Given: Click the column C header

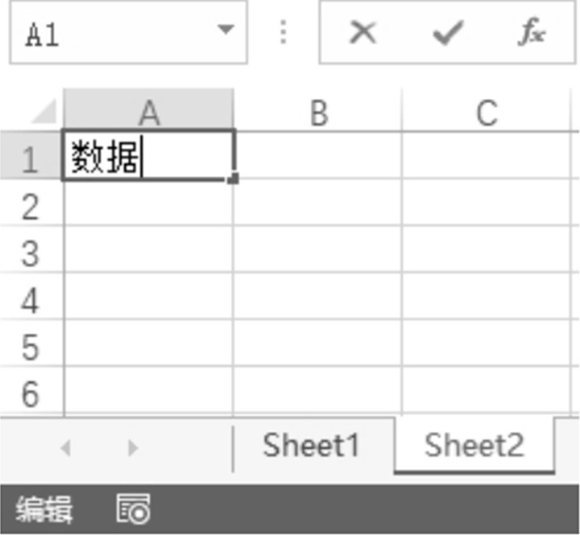Looking at the screenshot, I should 487,112.
